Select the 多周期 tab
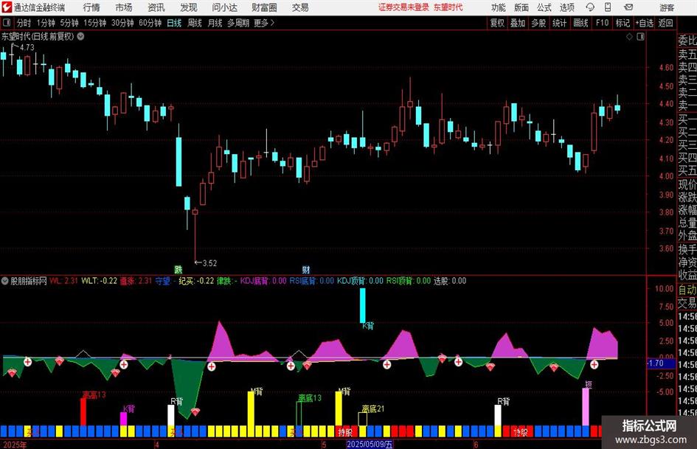This screenshot has width=697, height=449. coord(238,23)
